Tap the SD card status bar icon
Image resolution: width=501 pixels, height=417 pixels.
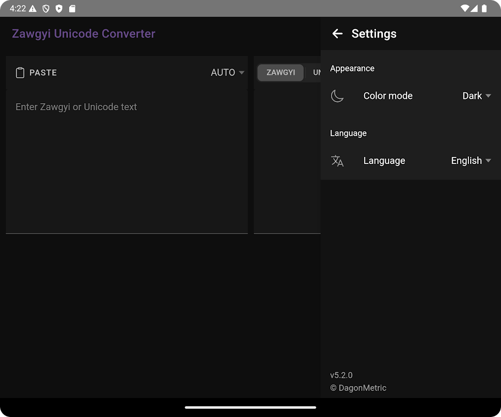click(72, 8)
